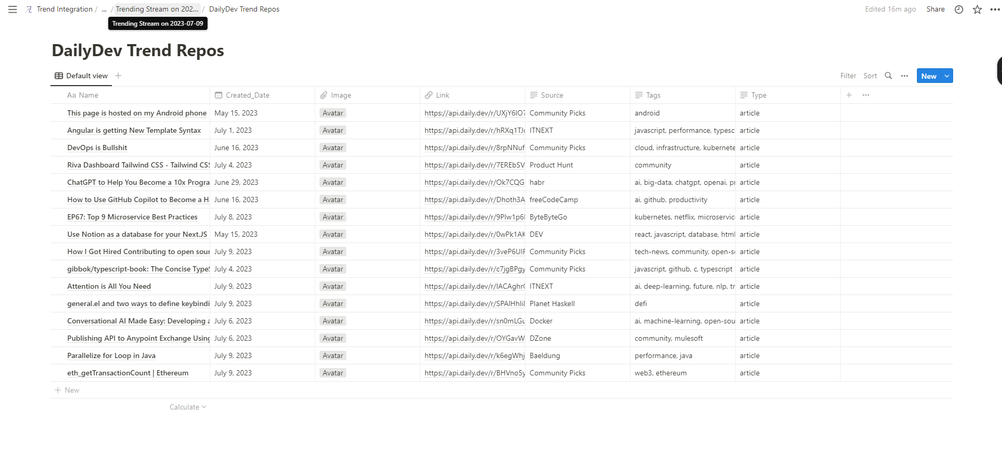The width and height of the screenshot is (1002, 451).
Task: Open the Created_Date column header menu
Action: tap(262, 95)
